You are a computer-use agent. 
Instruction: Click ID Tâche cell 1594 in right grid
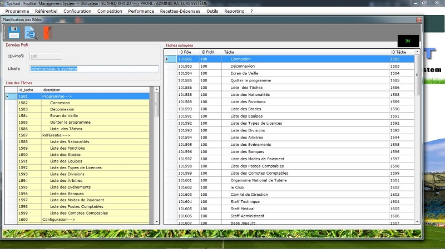(x=401, y=137)
